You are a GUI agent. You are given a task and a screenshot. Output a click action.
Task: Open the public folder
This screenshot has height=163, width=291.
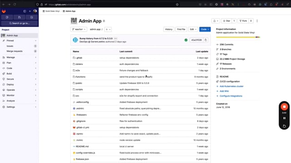(79, 83)
